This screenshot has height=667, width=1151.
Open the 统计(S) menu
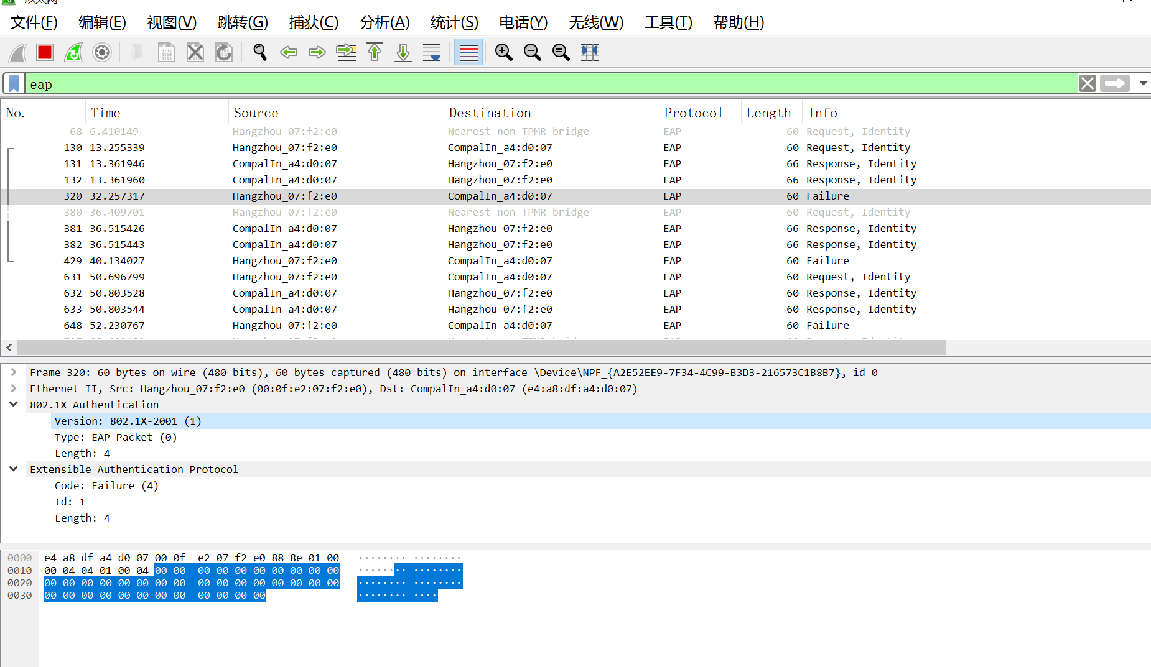coord(454,22)
